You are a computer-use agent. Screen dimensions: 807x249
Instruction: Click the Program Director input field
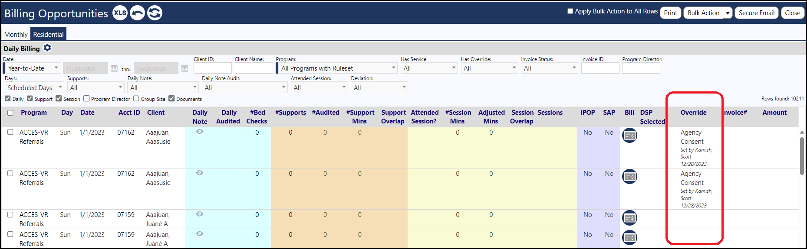click(x=641, y=68)
